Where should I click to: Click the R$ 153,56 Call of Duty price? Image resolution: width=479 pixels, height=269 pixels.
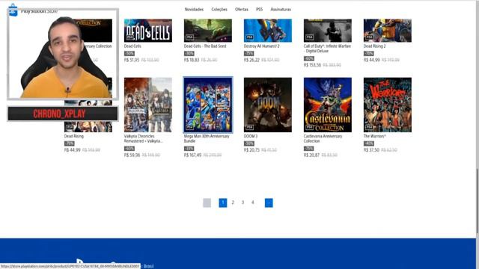[313, 65]
